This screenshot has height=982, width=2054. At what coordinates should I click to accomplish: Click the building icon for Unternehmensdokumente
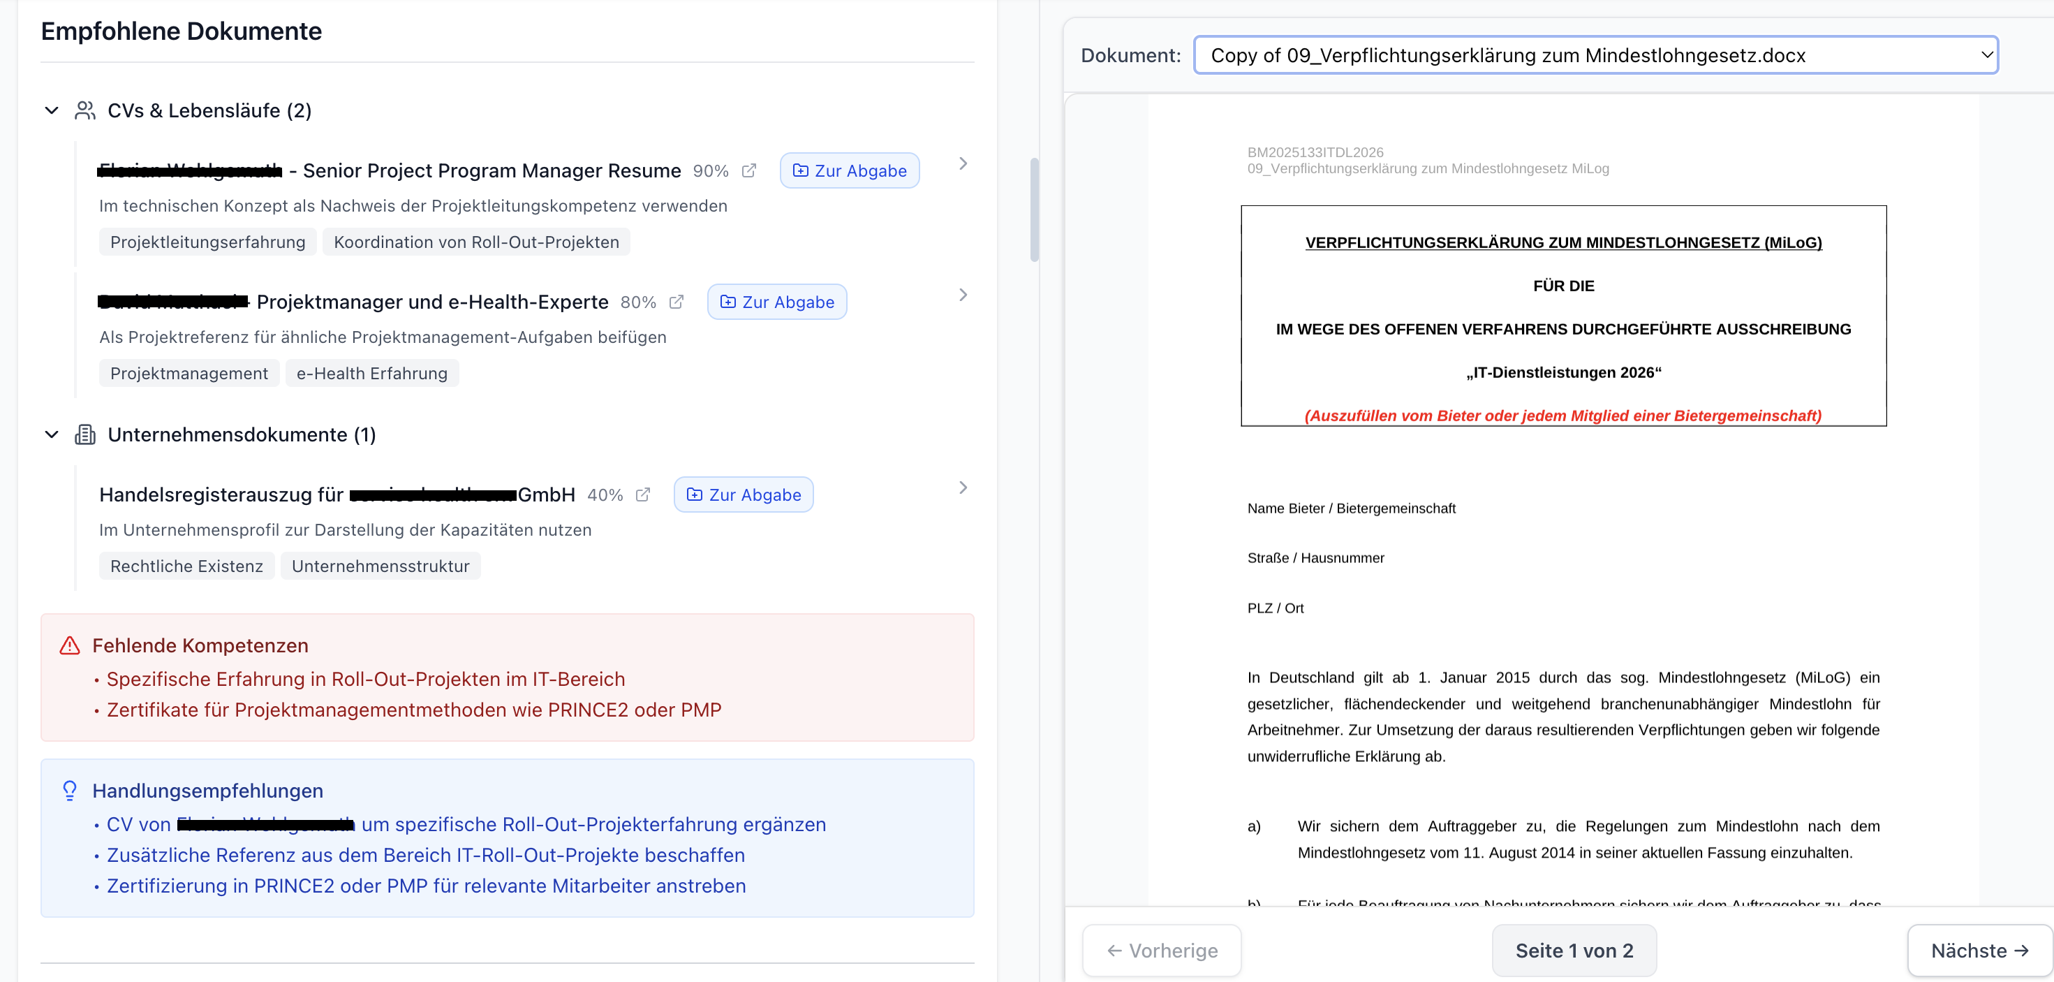(85, 434)
